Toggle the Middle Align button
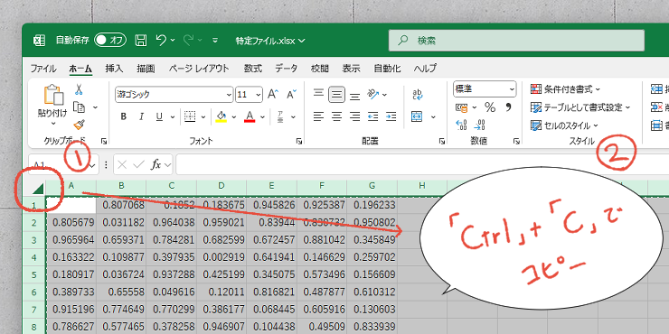The height and width of the screenshot is (334, 669). tap(336, 94)
